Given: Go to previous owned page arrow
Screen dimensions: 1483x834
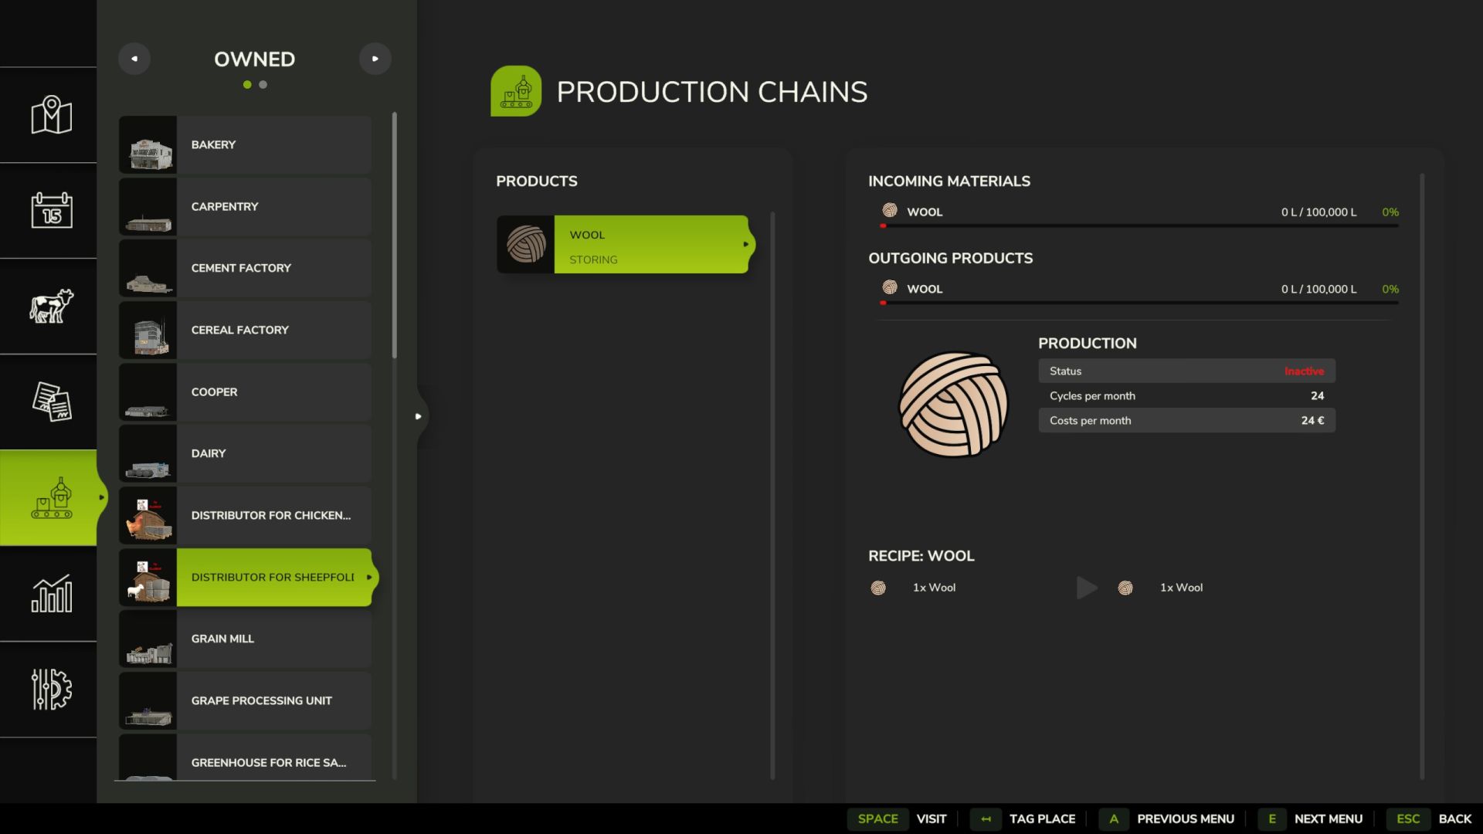Looking at the screenshot, I should 134,59.
